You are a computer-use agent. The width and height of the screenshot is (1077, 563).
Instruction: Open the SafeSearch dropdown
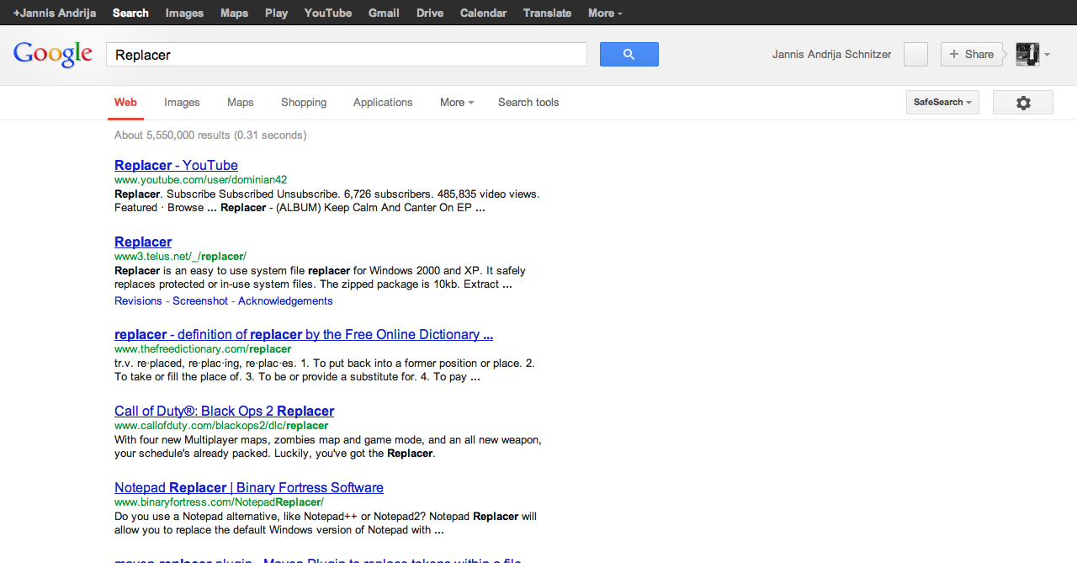click(942, 103)
